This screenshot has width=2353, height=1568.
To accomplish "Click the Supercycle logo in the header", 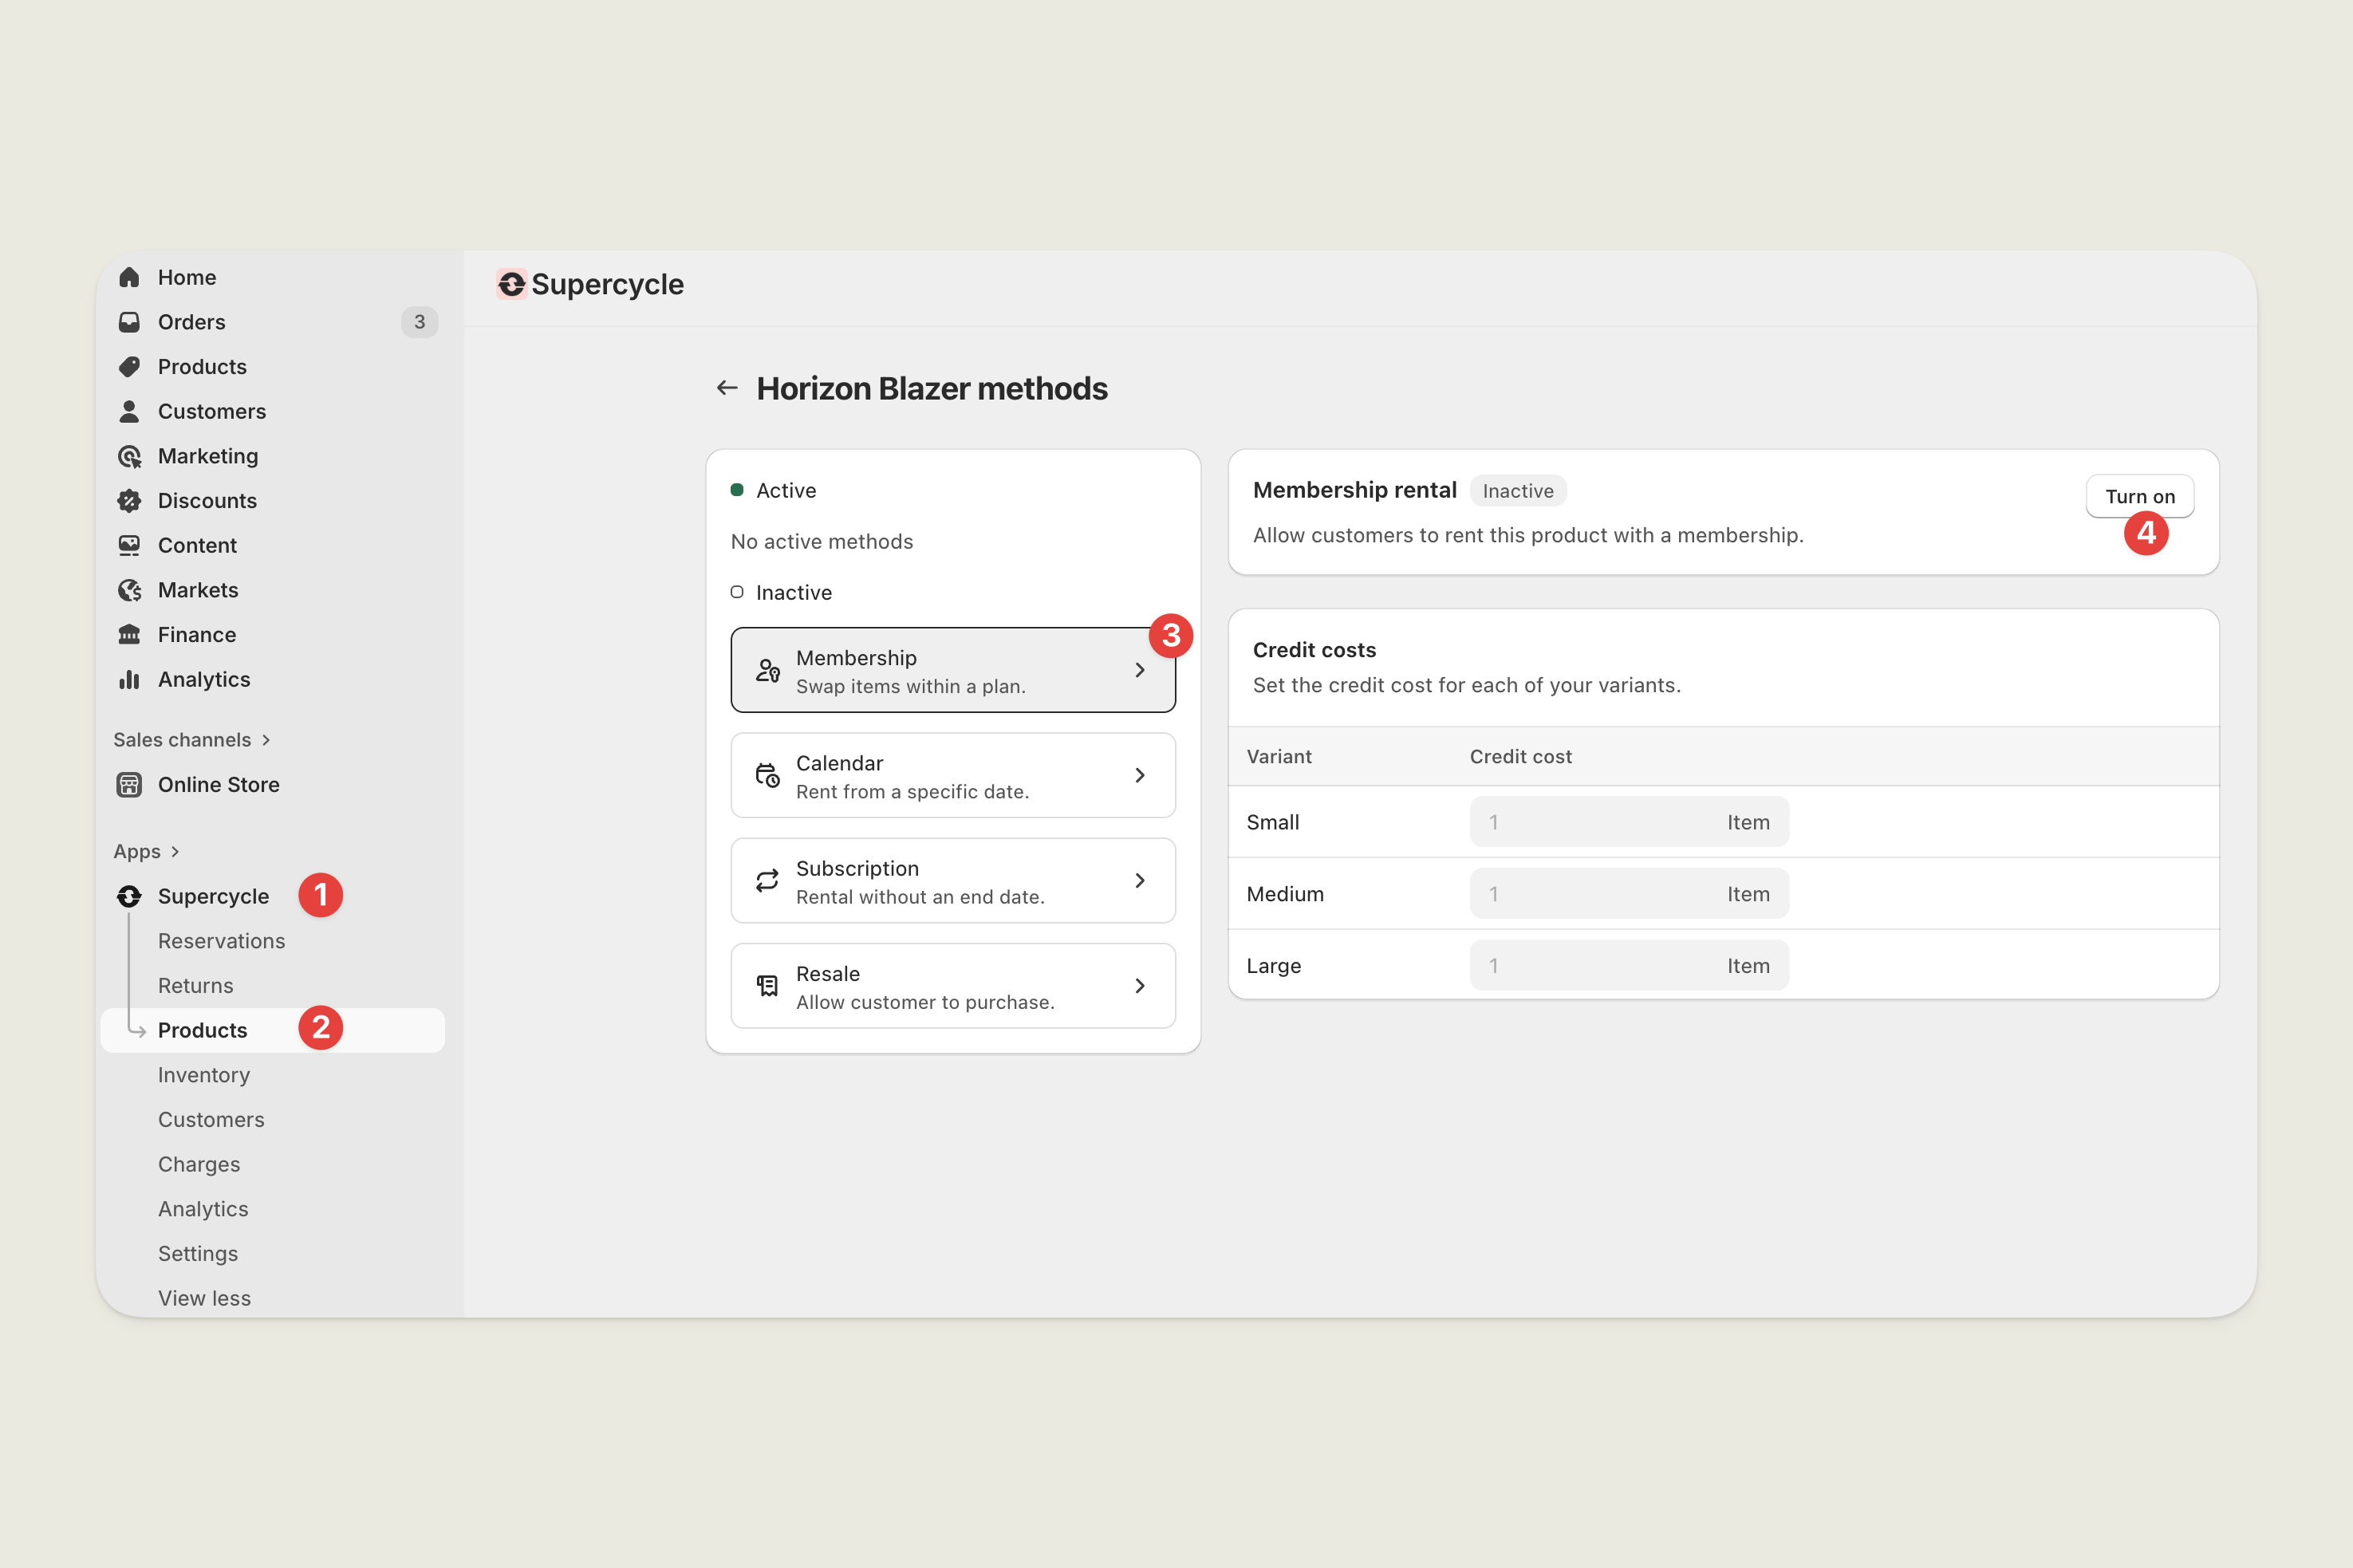I will pos(512,284).
